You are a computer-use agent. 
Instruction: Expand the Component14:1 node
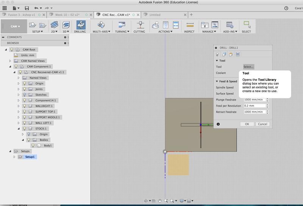pos(19,101)
